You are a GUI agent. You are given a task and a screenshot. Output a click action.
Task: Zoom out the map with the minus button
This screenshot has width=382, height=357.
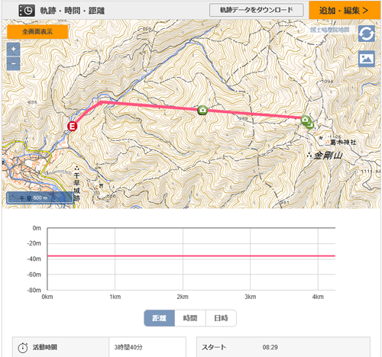coord(14,63)
